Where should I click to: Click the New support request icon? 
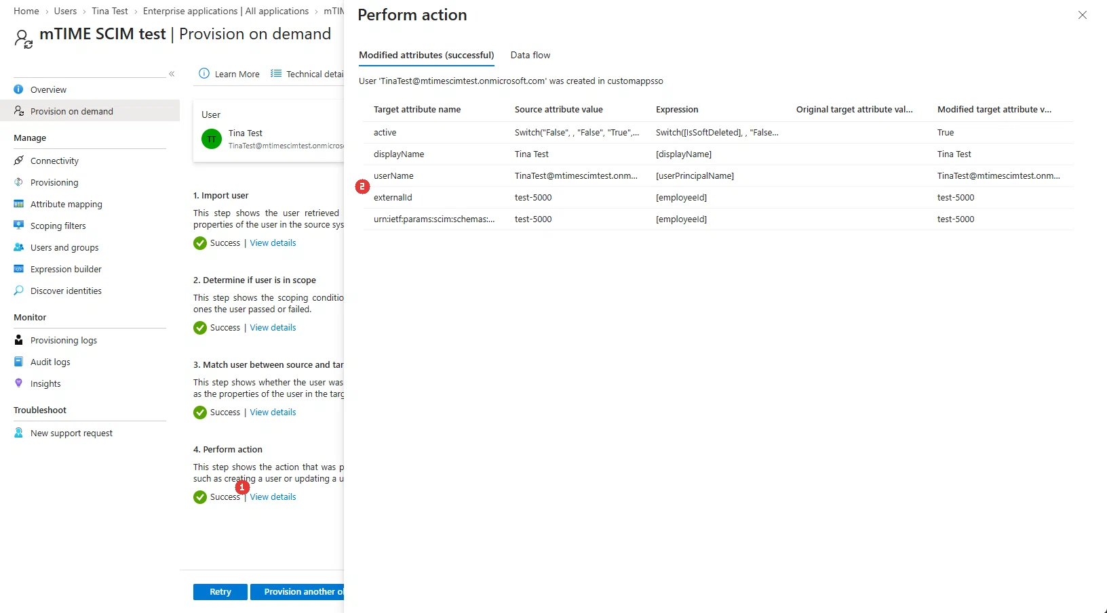point(18,433)
